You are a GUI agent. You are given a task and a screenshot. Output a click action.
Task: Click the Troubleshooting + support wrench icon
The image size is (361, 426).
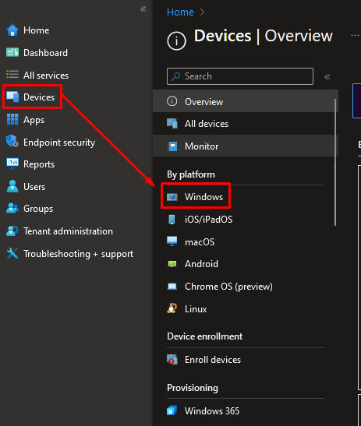(12, 253)
